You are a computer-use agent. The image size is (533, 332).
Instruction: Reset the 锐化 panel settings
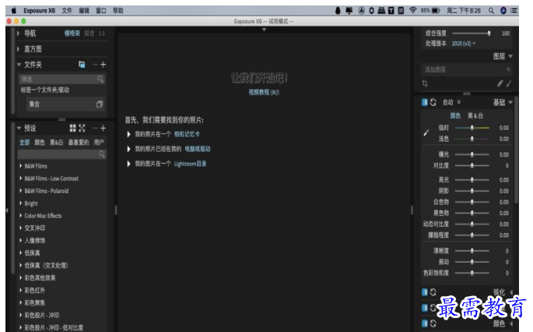[x=433, y=291]
